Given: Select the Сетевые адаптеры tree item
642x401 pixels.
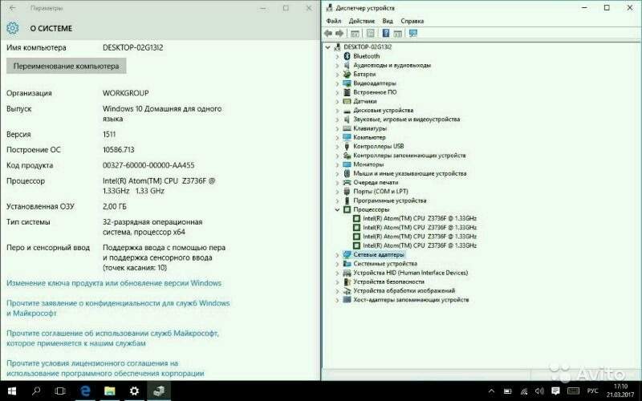Looking at the screenshot, I should click(379, 254).
